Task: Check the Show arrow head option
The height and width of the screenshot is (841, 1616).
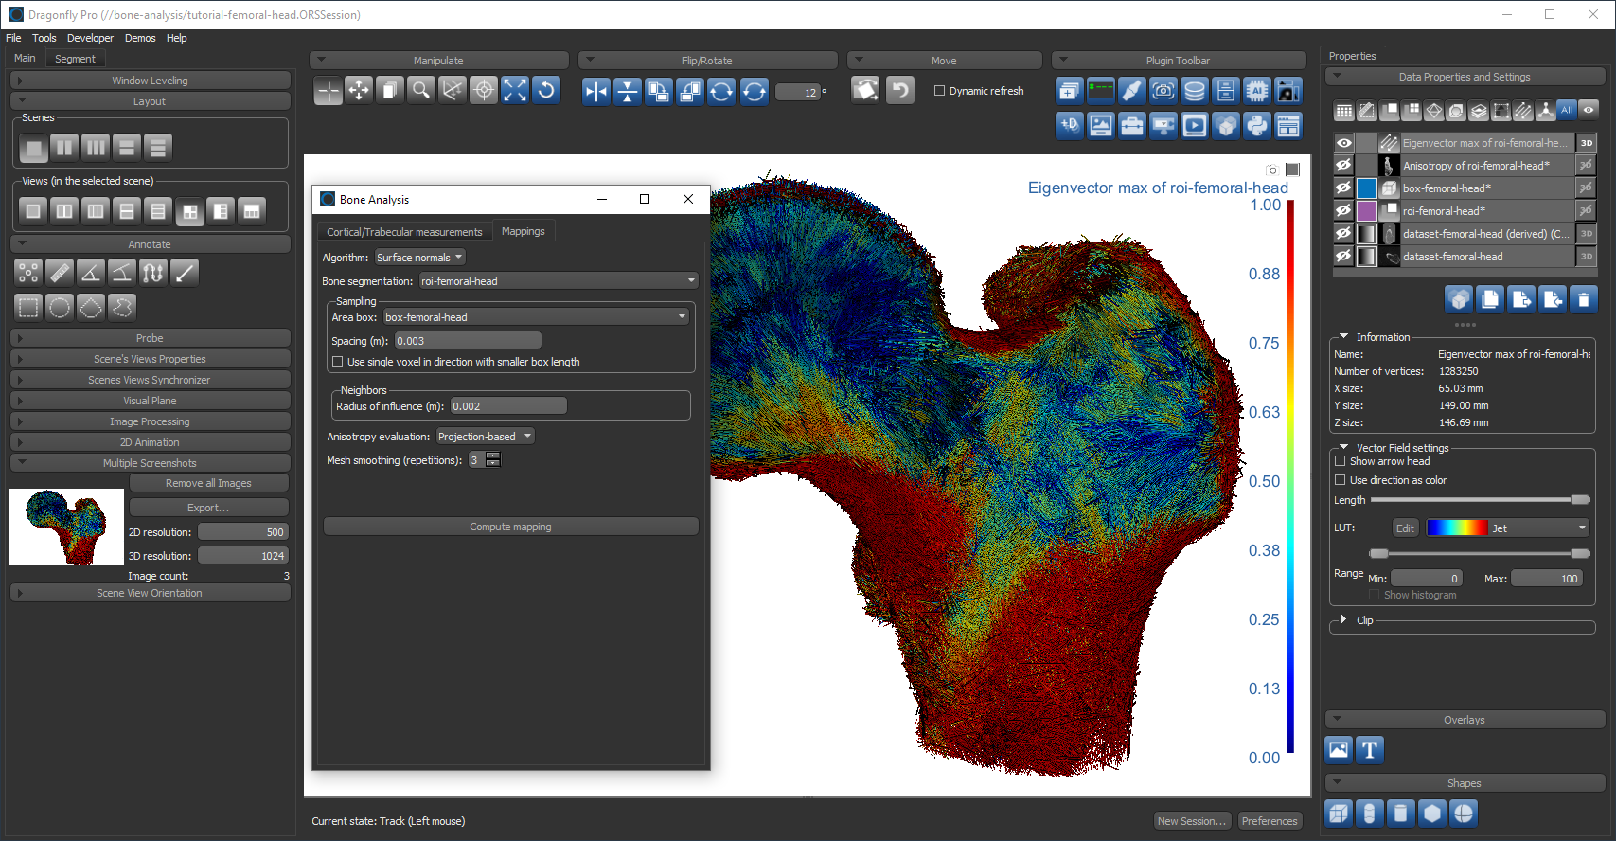Action: pos(1341,461)
